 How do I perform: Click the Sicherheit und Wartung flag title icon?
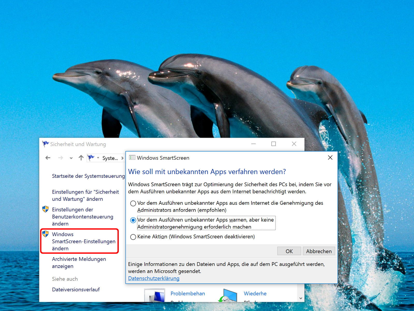pos(46,144)
